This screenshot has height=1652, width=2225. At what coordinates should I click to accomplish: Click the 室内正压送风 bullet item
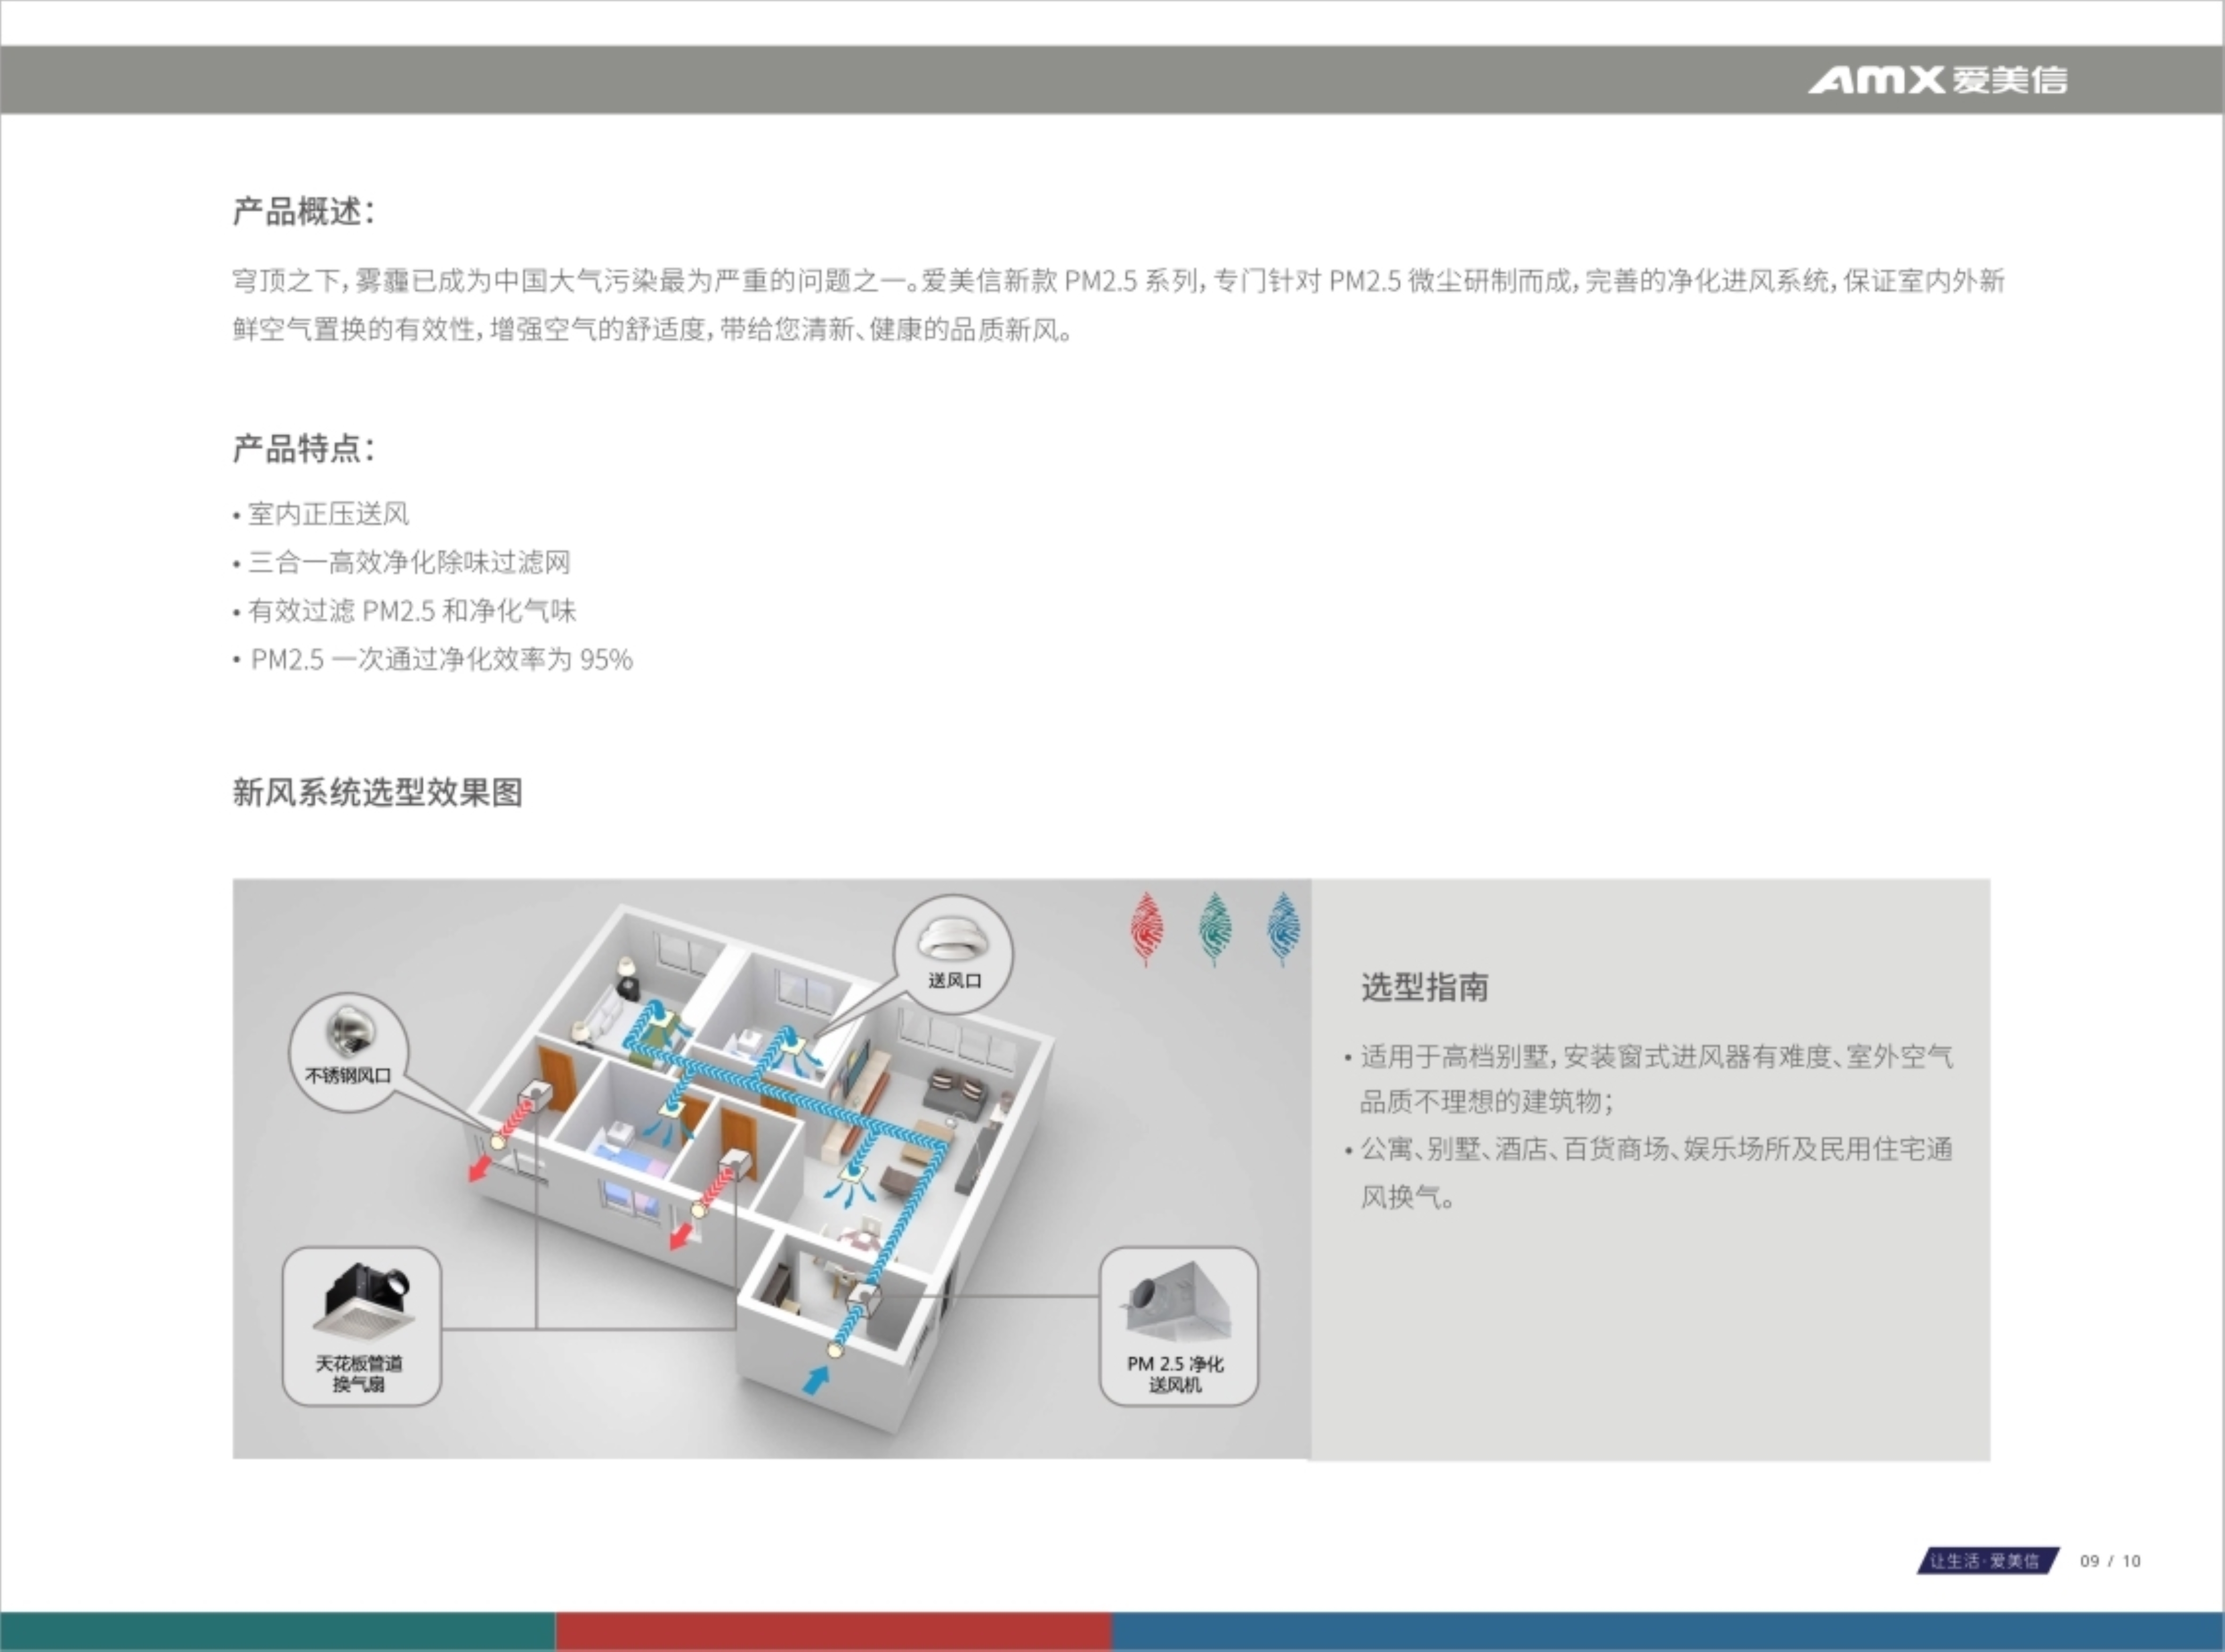pyautogui.click(x=328, y=514)
